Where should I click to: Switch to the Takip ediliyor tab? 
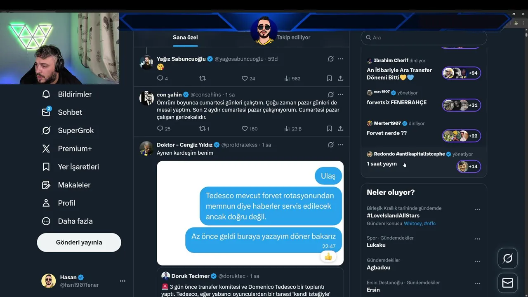click(x=293, y=38)
